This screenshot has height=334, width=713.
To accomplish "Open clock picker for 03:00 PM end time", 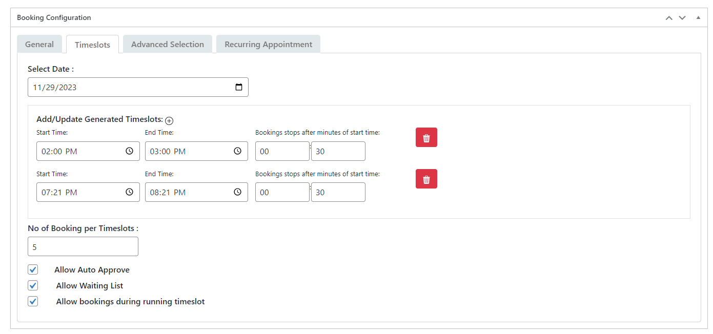I will coord(237,151).
